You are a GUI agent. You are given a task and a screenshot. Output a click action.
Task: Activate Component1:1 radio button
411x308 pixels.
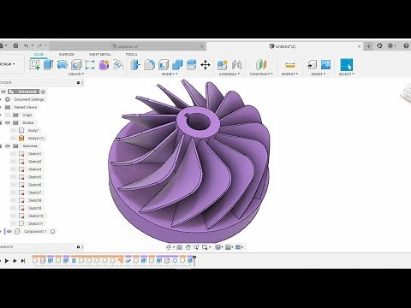[52, 232]
